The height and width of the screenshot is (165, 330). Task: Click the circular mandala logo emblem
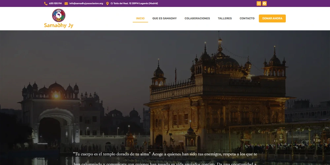(59, 15)
